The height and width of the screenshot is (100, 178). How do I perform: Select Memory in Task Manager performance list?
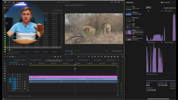135,13
